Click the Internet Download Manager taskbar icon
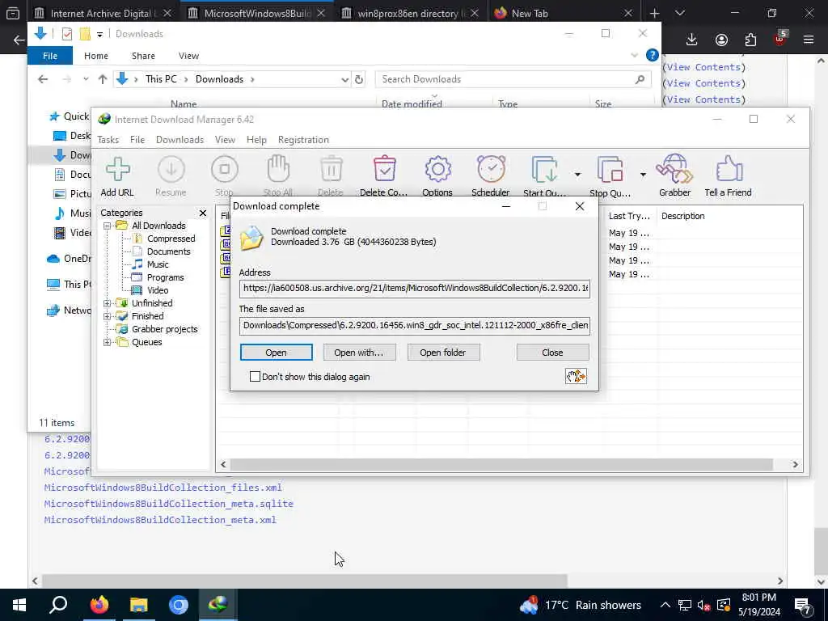828x621 pixels. [x=218, y=605]
